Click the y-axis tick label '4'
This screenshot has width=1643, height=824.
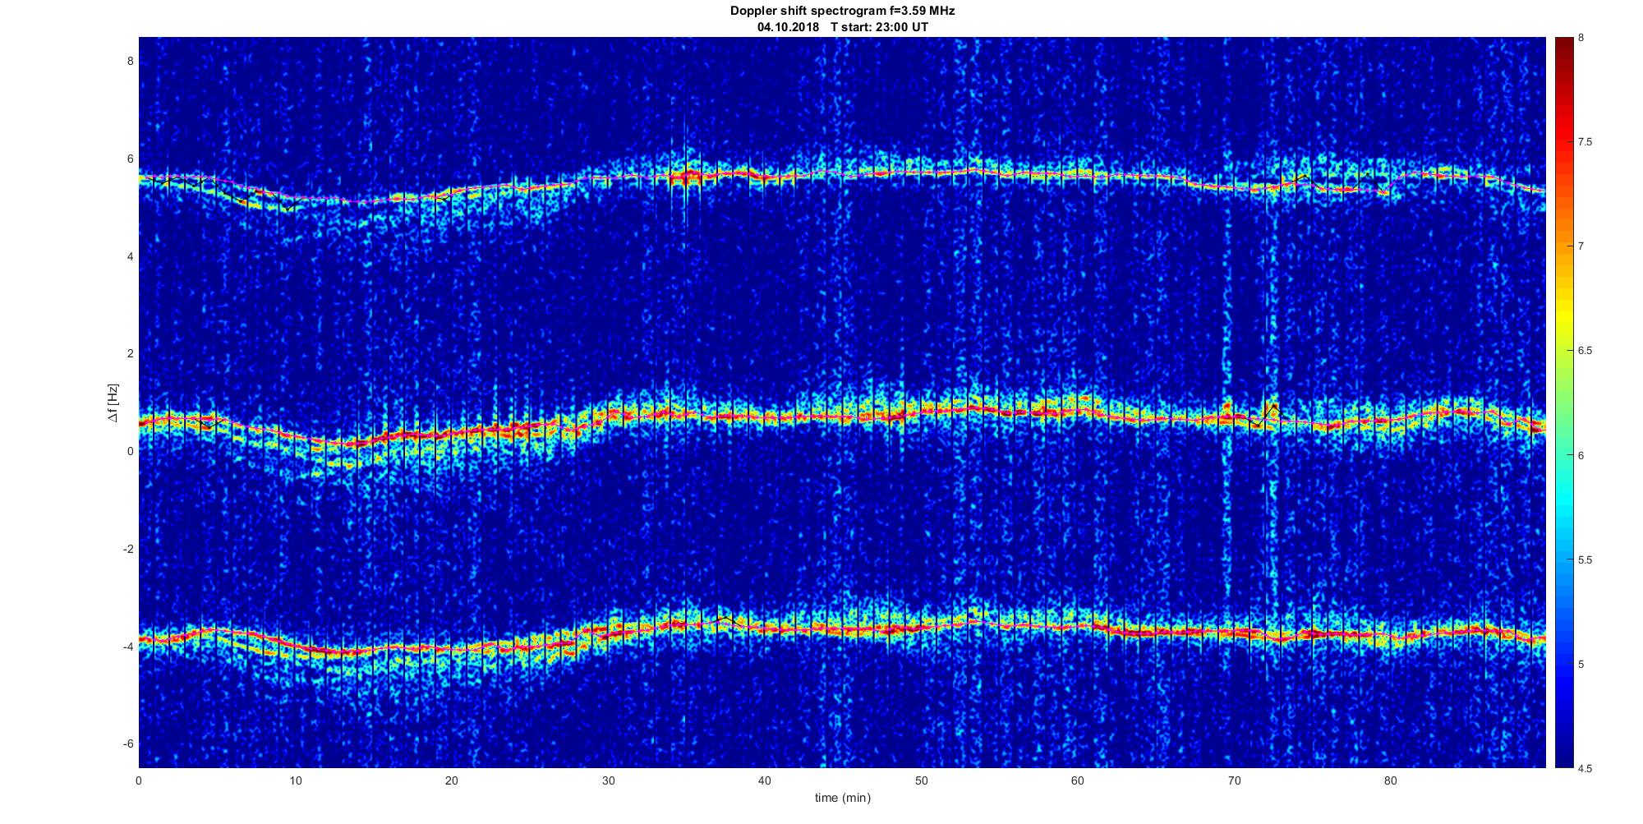pos(129,256)
